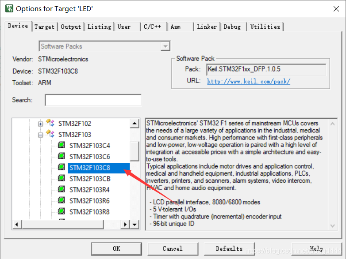Click the family icon beside STM32F103

click(x=50, y=134)
